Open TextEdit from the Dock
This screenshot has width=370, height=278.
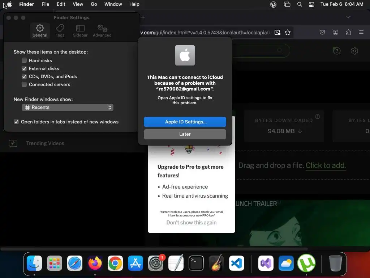pos(176,263)
